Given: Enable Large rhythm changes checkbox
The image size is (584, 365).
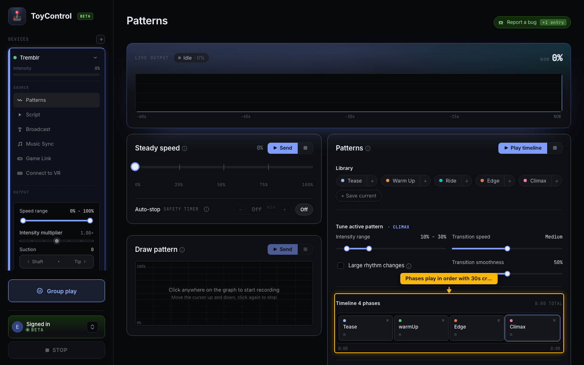Looking at the screenshot, I should click(x=341, y=266).
